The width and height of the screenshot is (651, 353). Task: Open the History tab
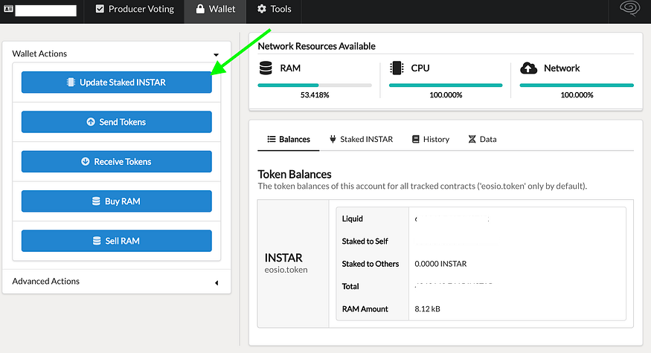point(431,139)
